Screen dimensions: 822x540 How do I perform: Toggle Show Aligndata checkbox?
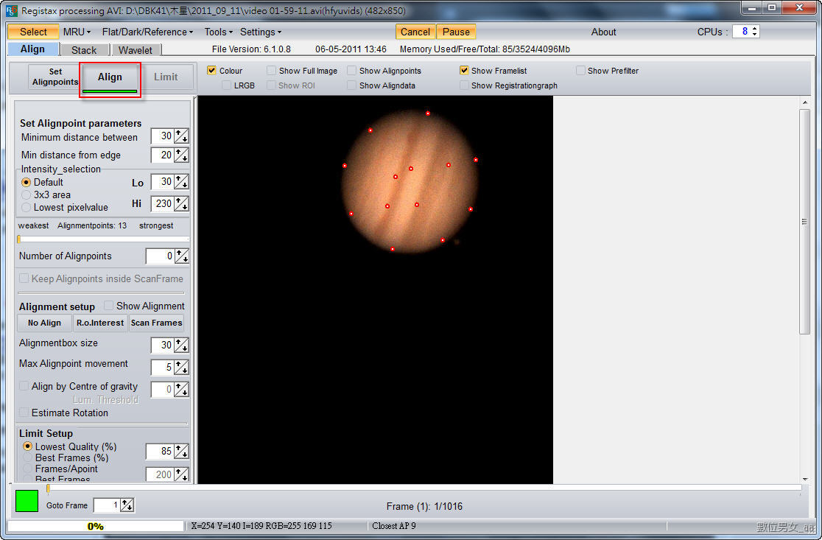(352, 85)
